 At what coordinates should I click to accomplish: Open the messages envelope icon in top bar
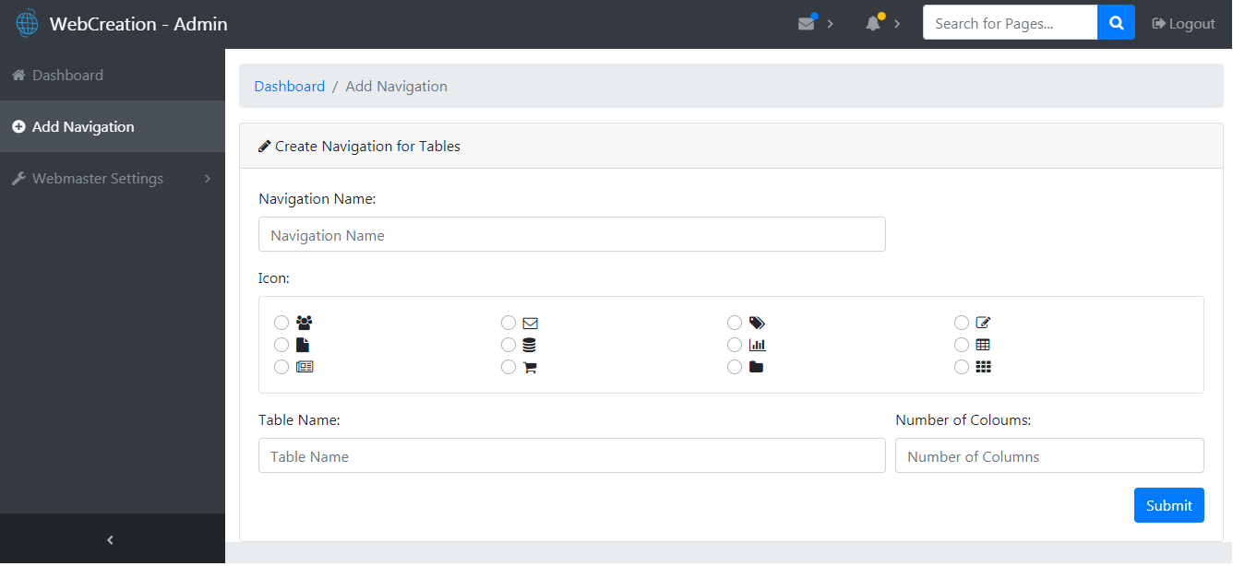pos(805,22)
